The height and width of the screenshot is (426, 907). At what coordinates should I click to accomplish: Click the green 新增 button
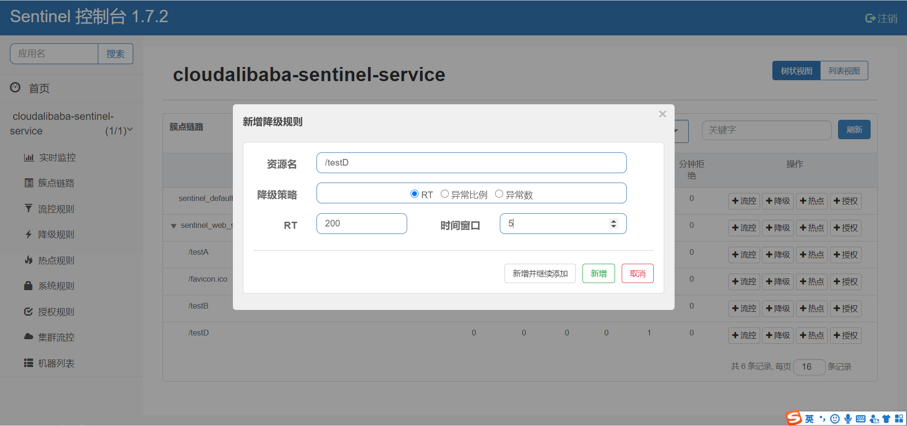pyautogui.click(x=599, y=274)
